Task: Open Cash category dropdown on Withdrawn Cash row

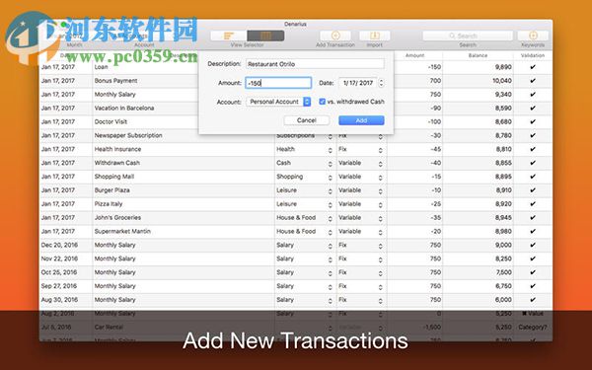Action: (304, 163)
